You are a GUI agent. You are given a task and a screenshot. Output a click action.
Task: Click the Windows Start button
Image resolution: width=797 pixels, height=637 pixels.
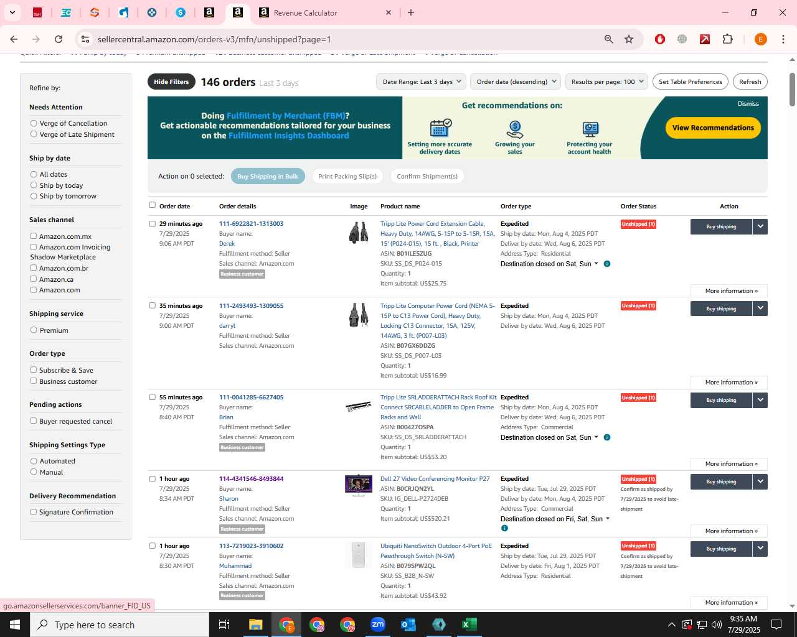(15, 625)
